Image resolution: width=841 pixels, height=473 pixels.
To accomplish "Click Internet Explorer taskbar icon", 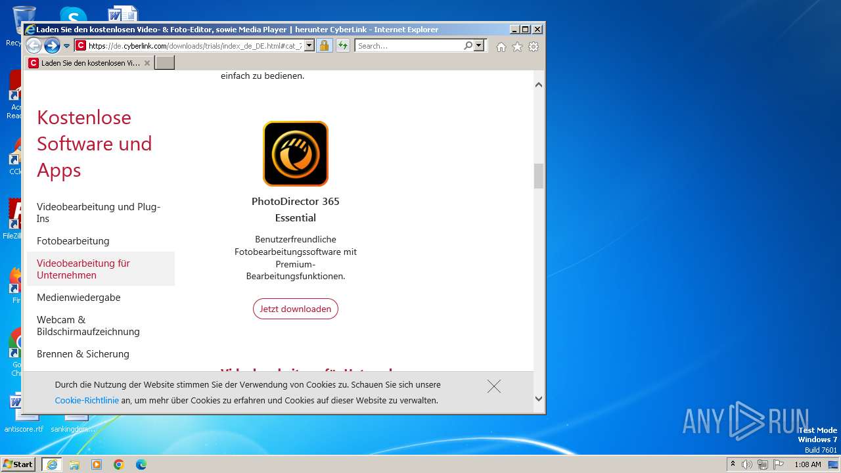I will (51, 464).
